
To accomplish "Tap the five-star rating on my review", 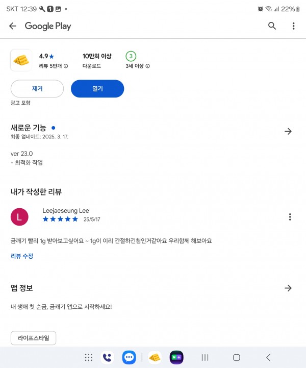I will tap(60, 219).
